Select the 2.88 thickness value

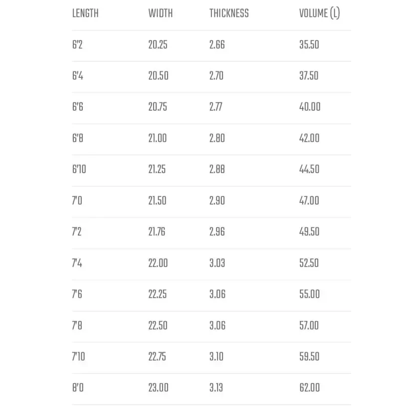click(217, 170)
